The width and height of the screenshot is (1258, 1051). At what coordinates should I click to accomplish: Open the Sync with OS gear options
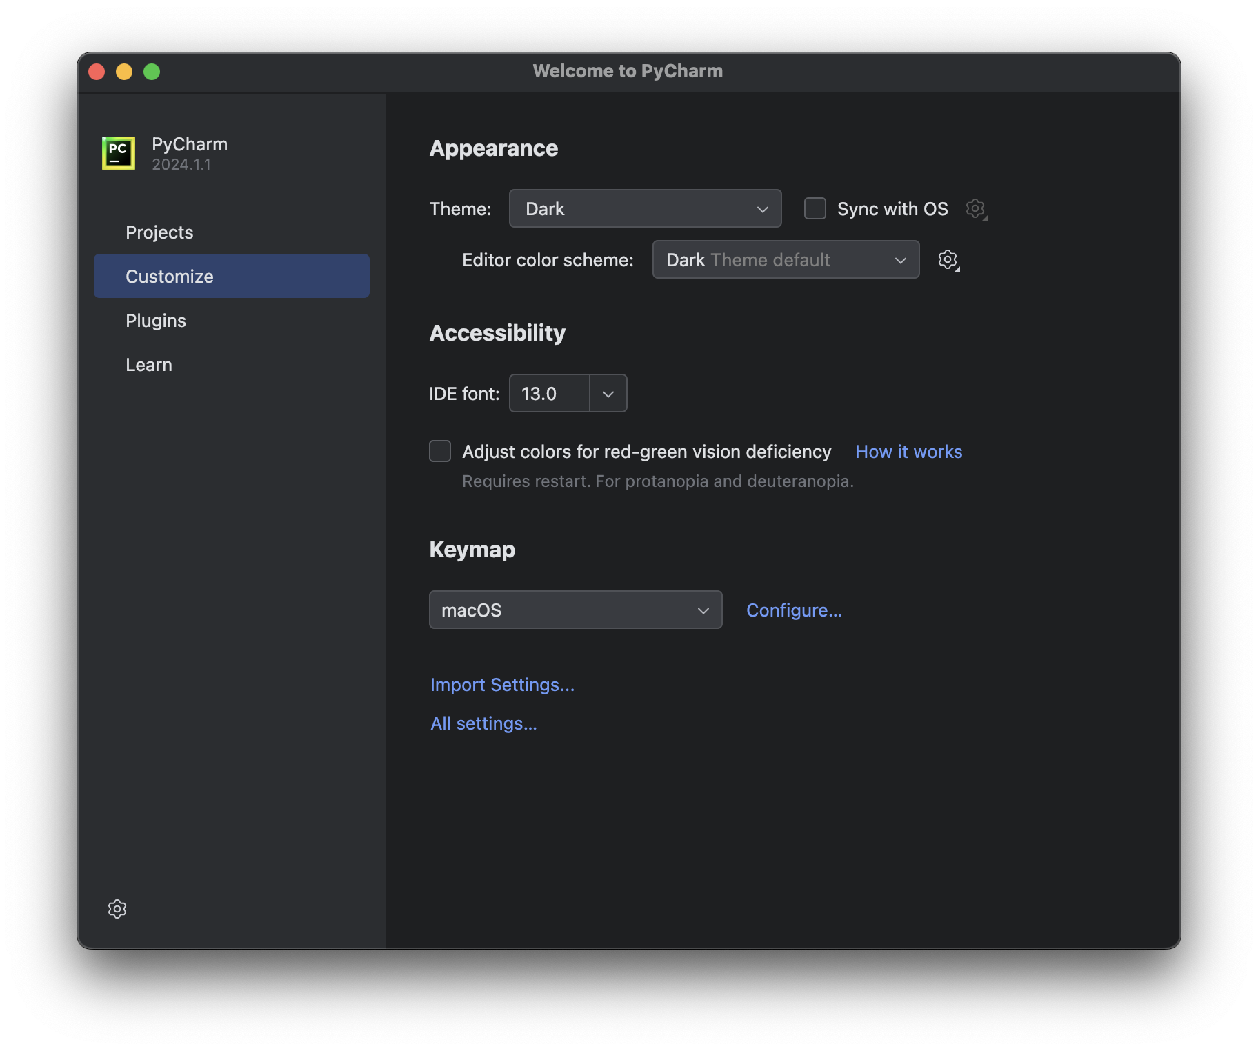976,209
